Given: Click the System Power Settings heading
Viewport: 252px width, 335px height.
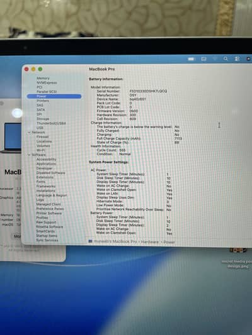Looking at the screenshot, I should point(108,162).
